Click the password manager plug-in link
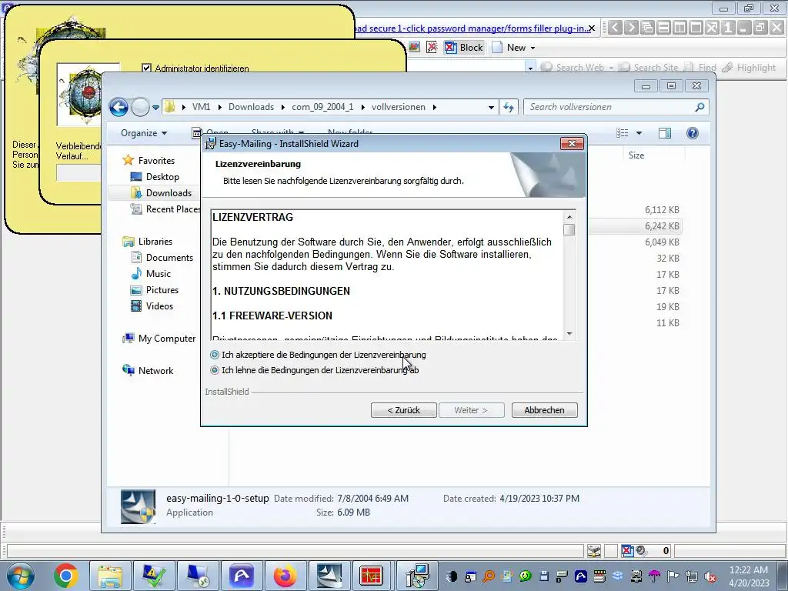 point(472,28)
